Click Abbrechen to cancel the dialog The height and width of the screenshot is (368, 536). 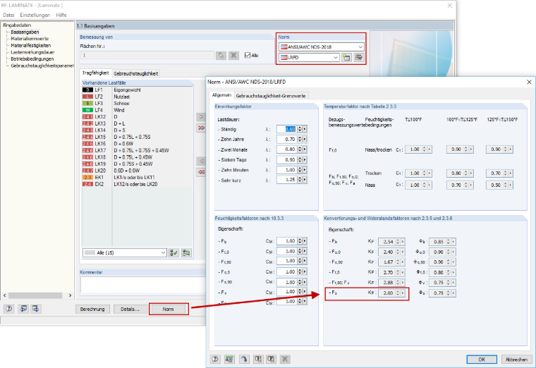pos(516,360)
